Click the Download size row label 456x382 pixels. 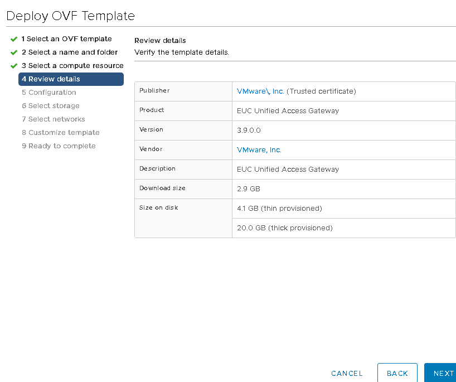tap(162, 188)
